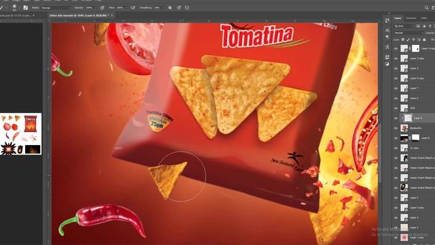Select the Layers panel tab

(398, 18)
